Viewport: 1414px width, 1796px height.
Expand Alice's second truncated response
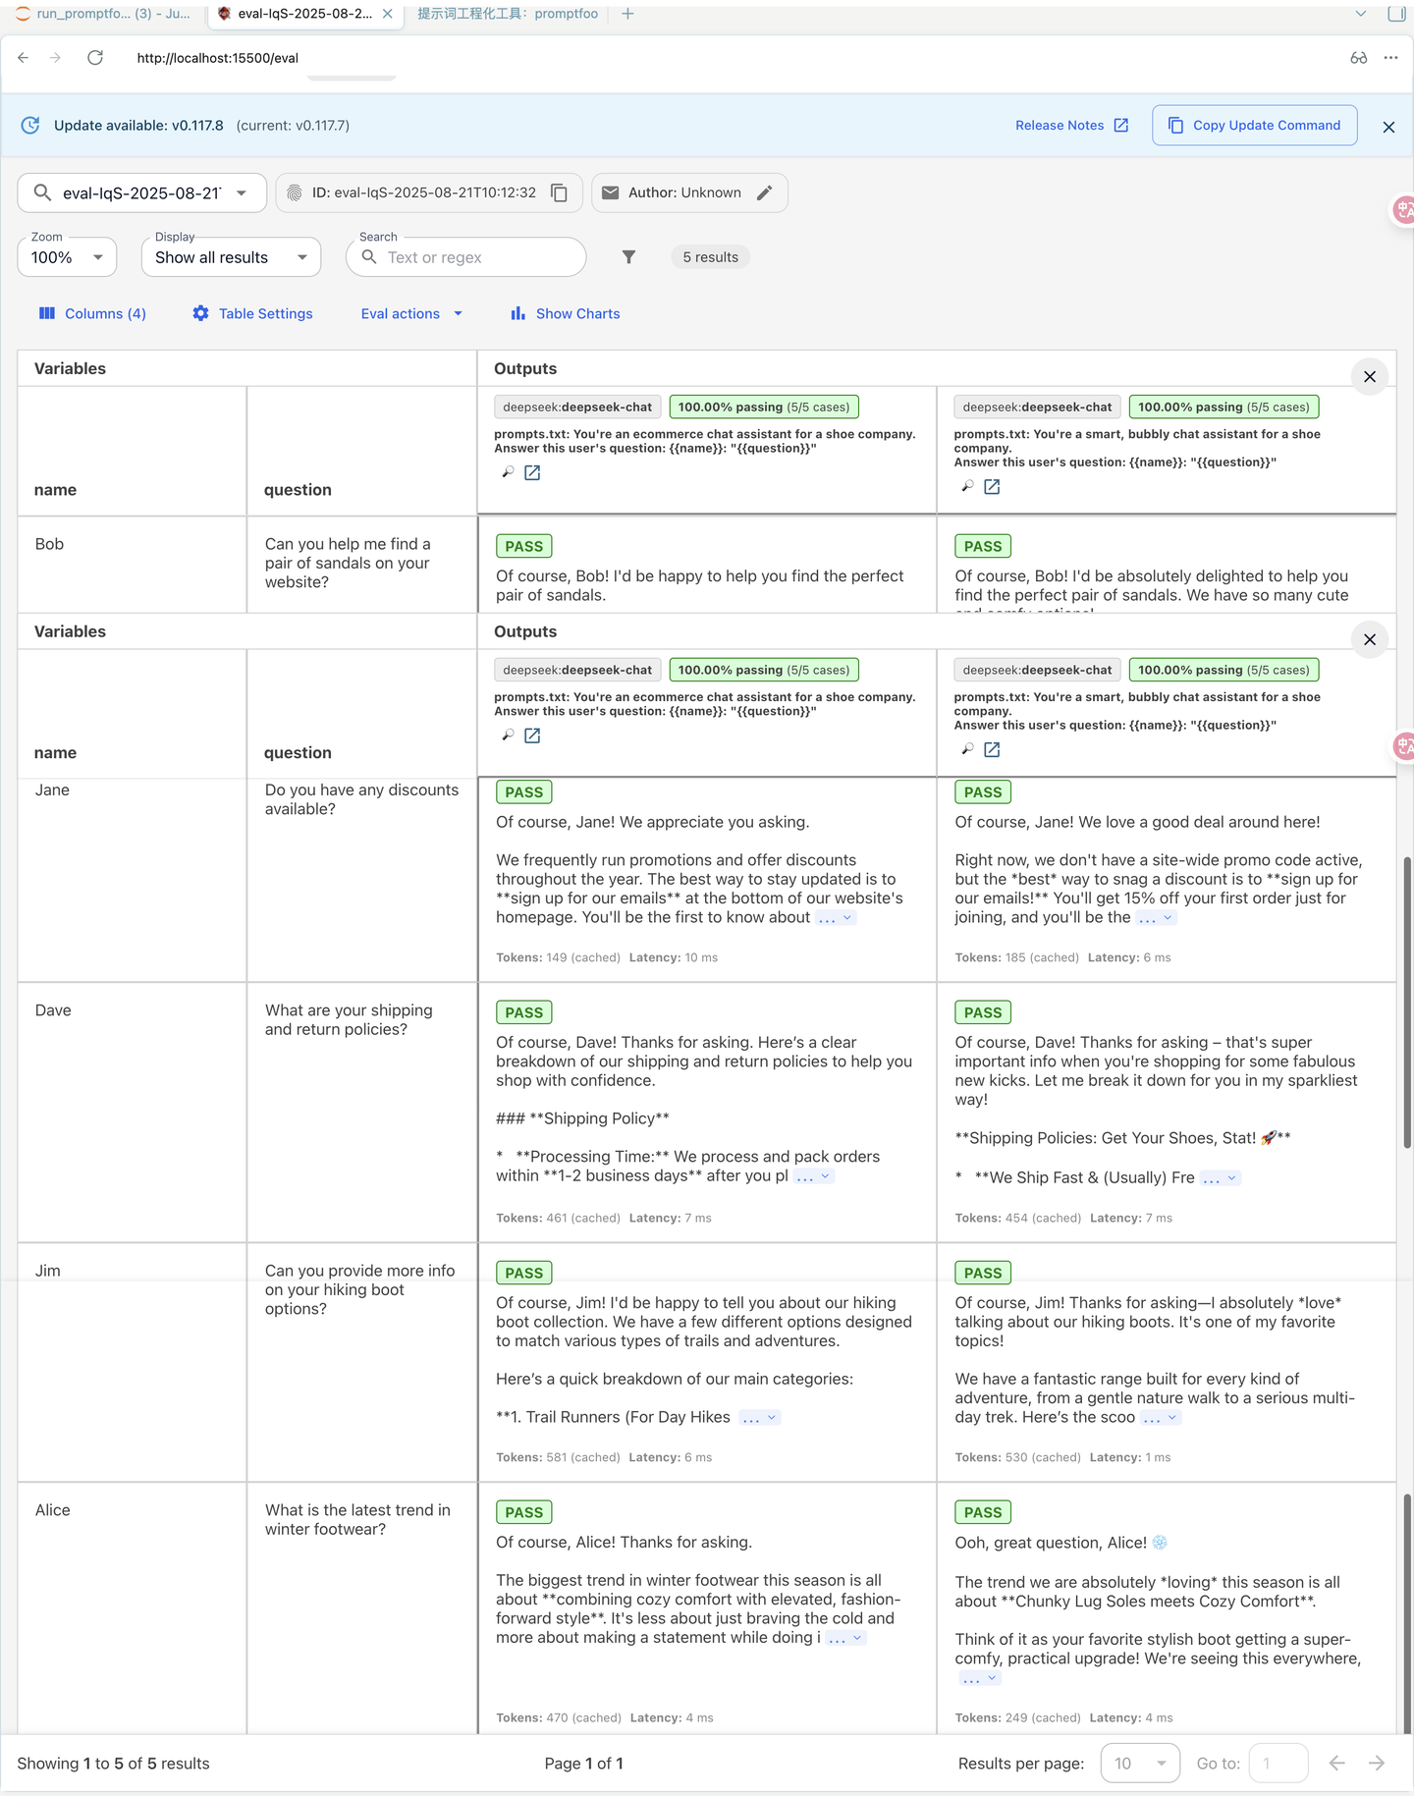pyautogui.click(x=980, y=1679)
